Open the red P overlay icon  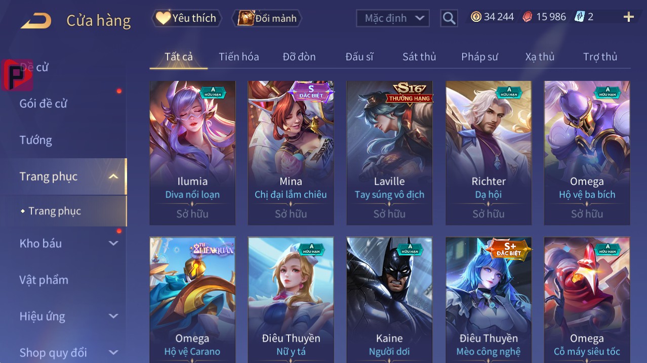[17, 75]
